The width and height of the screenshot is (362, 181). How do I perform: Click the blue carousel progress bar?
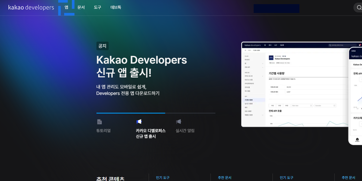(131, 113)
